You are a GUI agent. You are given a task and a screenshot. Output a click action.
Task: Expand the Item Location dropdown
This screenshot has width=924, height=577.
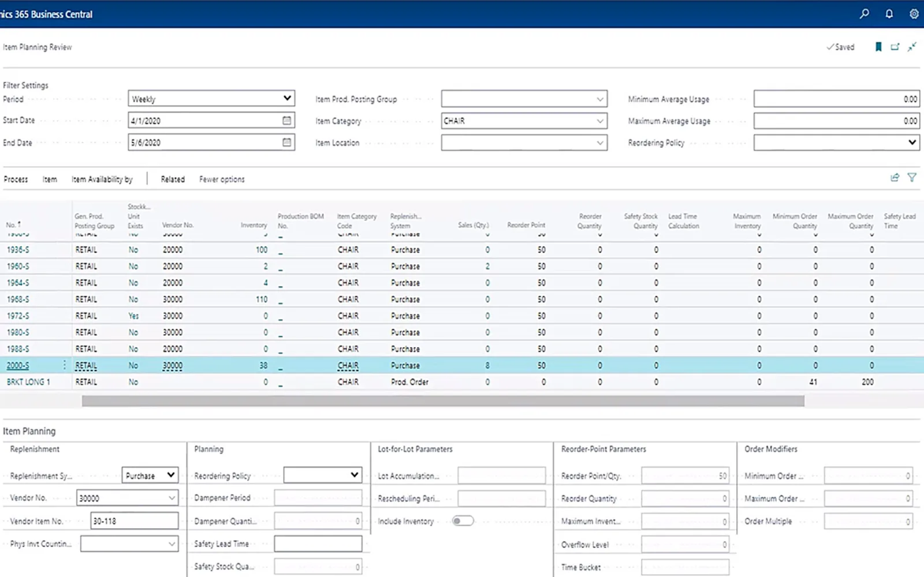point(600,143)
